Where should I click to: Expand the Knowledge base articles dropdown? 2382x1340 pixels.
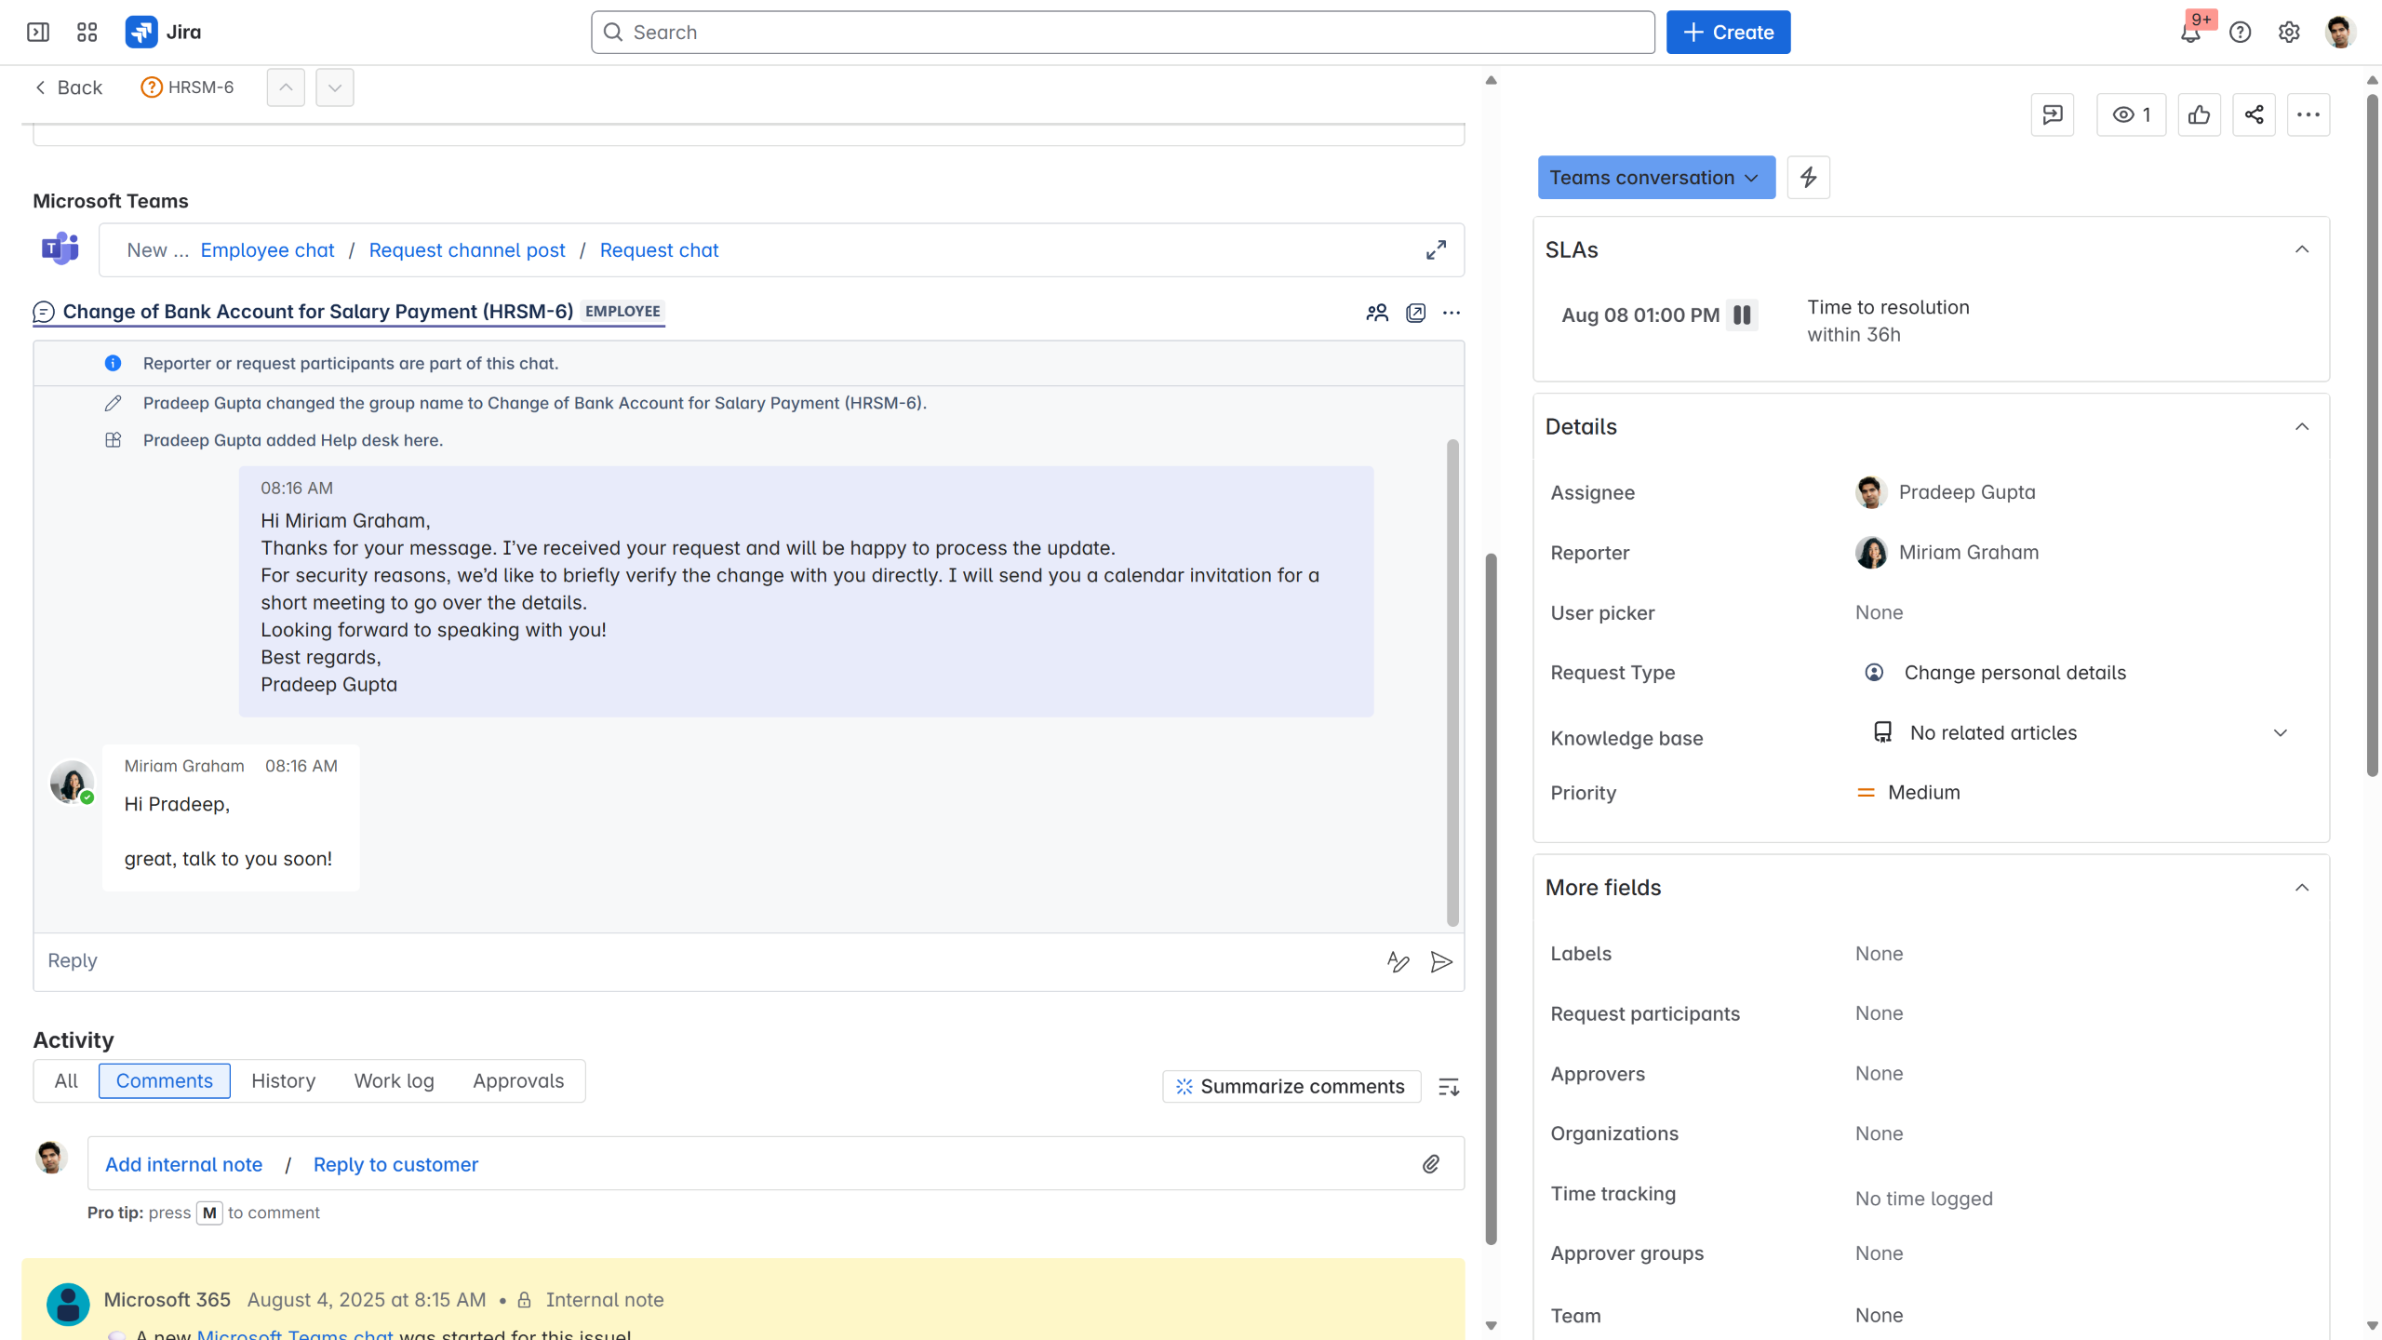pos(2280,733)
